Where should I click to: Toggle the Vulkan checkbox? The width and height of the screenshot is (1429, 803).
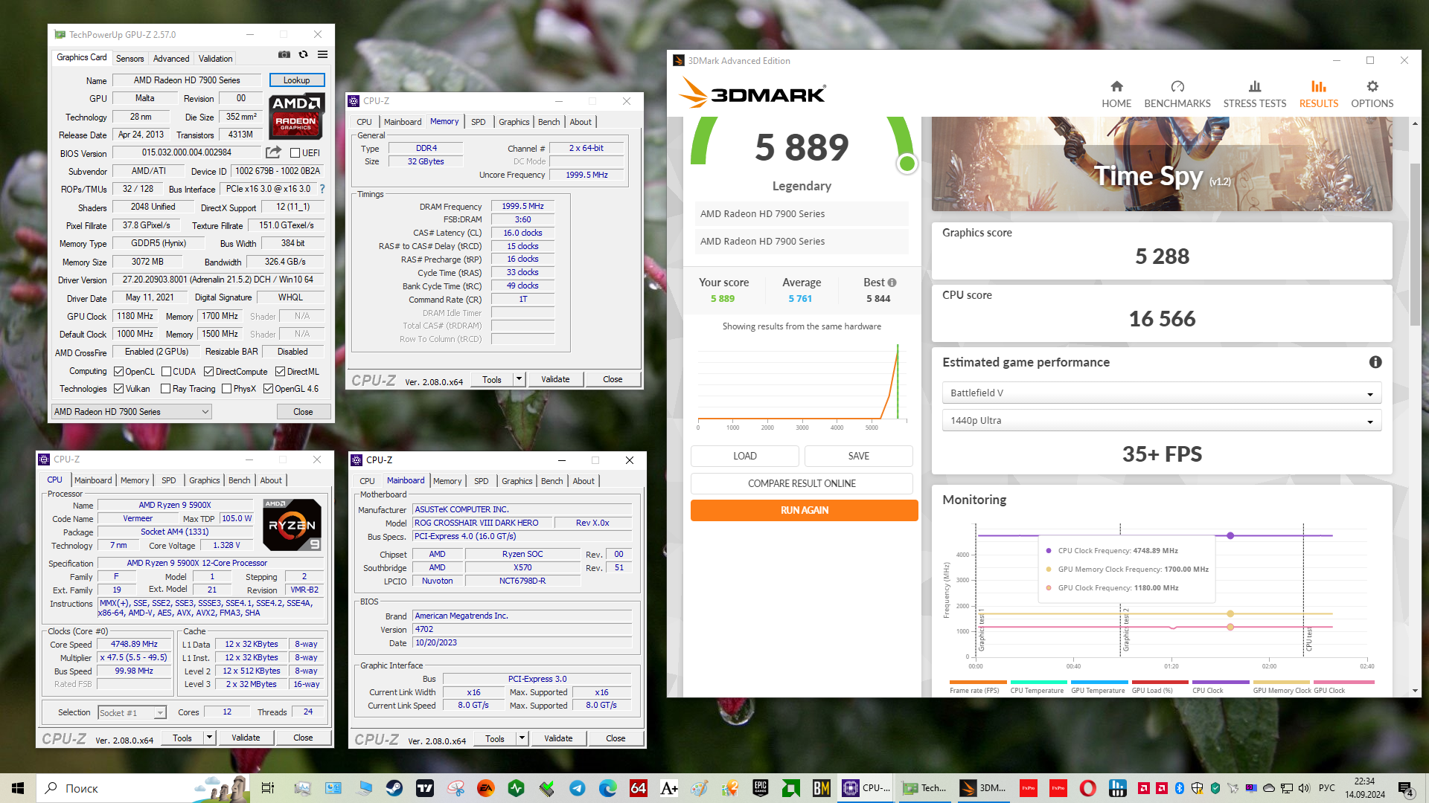click(x=118, y=389)
